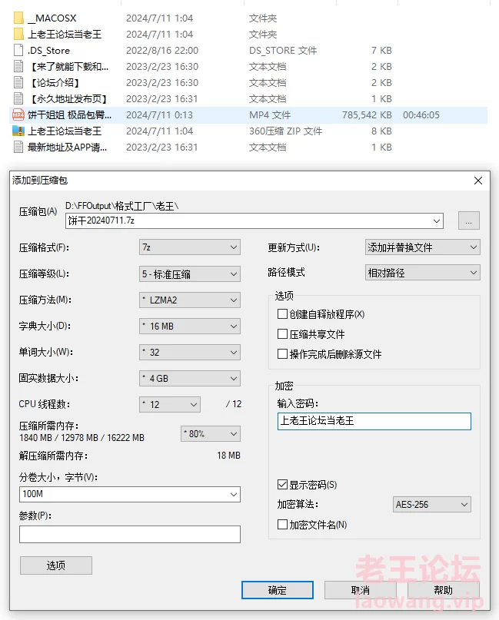Screen dimensions: 499x620
Task: Click the MP4 文件 type cell
Action: 270,115
